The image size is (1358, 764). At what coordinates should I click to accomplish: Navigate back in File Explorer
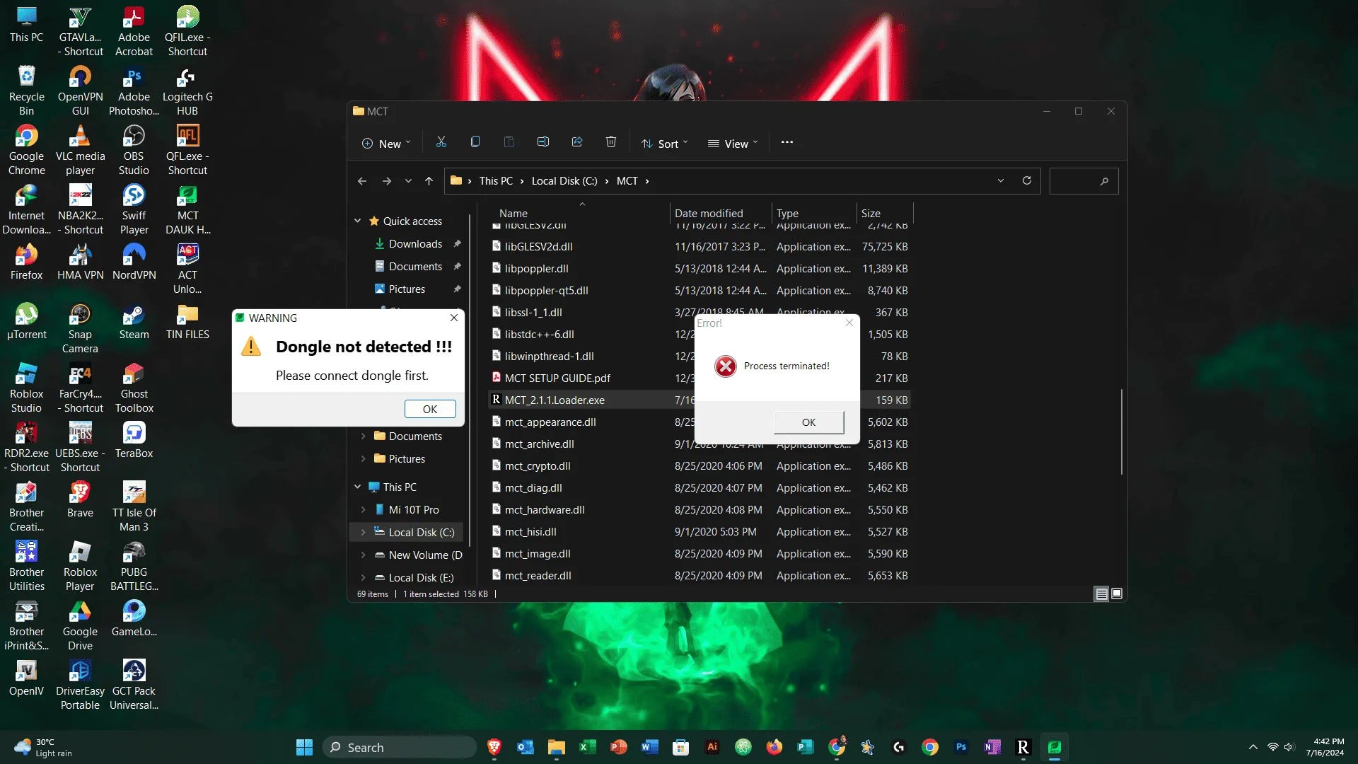[362, 181]
